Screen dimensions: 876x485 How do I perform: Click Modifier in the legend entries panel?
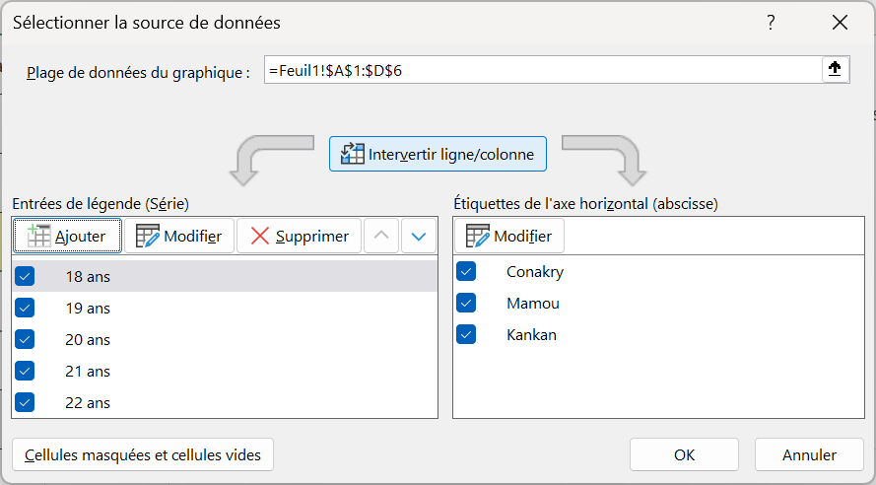point(179,237)
